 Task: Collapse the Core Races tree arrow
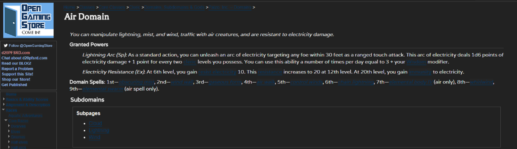(x=6, y=121)
